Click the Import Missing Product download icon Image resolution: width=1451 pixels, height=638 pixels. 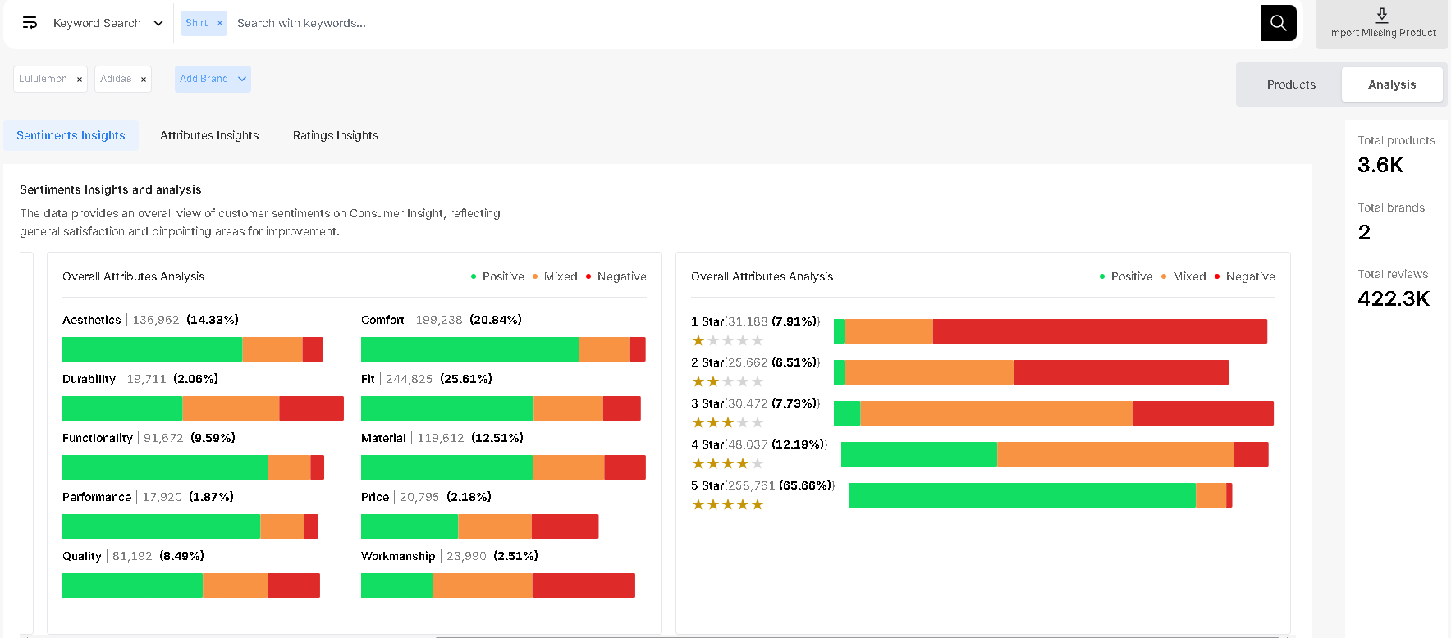1382,15
